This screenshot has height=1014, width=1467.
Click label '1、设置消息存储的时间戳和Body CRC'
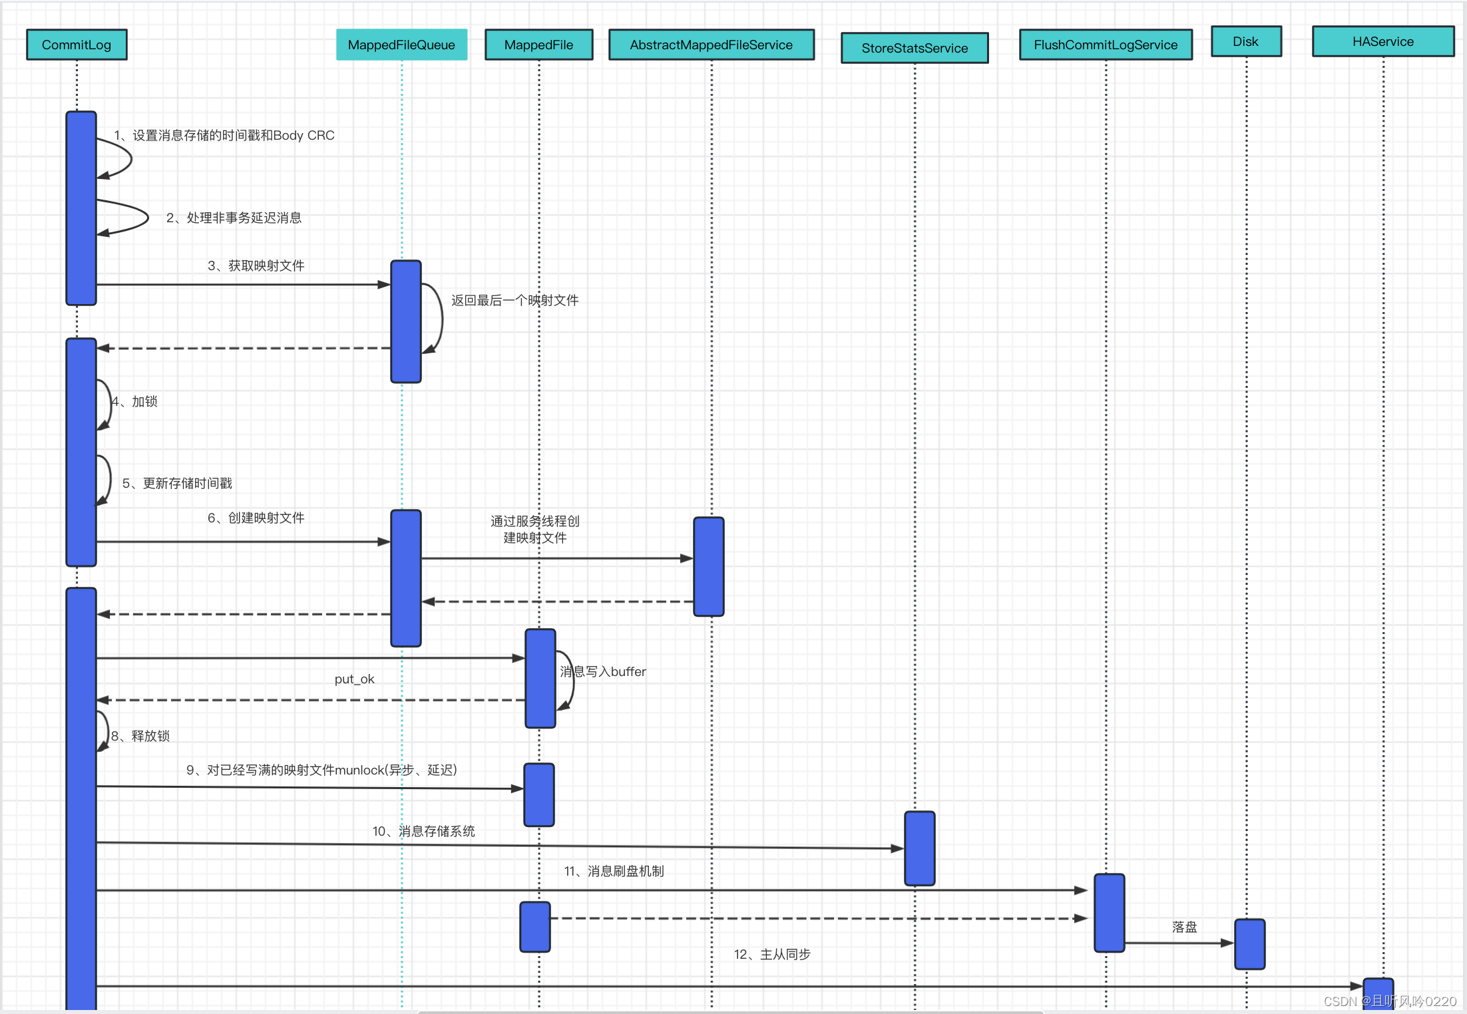(224, 135)
